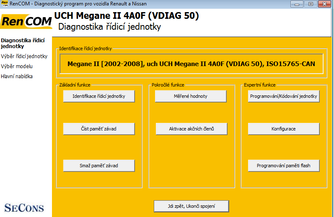334x217 pixels.
Task: Click the Číst paměť závad button
Action: point(99,129)
